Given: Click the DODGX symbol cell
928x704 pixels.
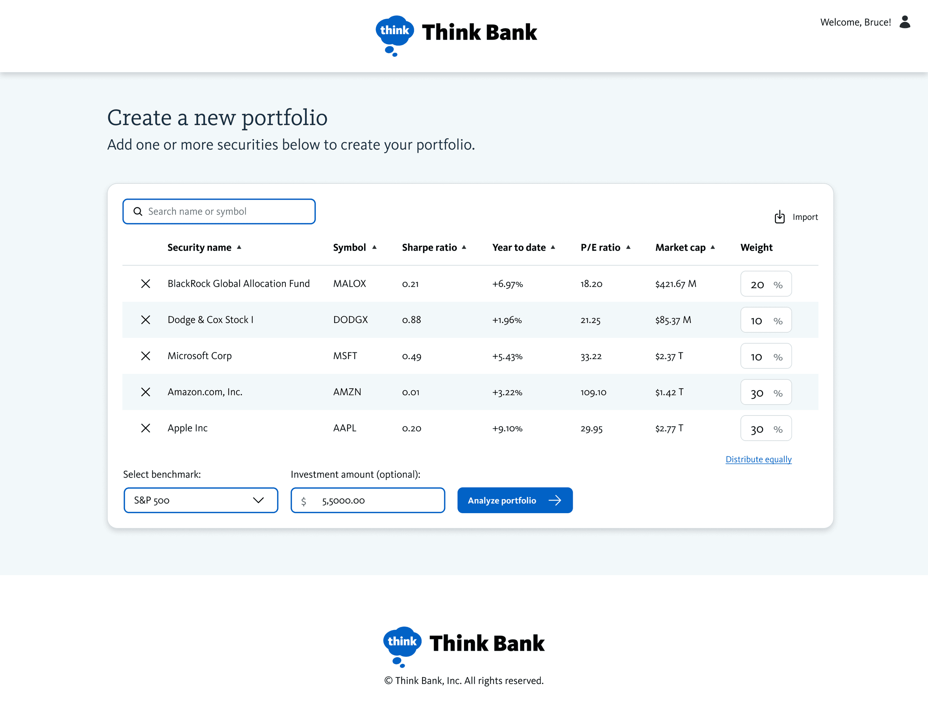Looking at the screenshot, I should pyautogui.click(x=350, y=320).
